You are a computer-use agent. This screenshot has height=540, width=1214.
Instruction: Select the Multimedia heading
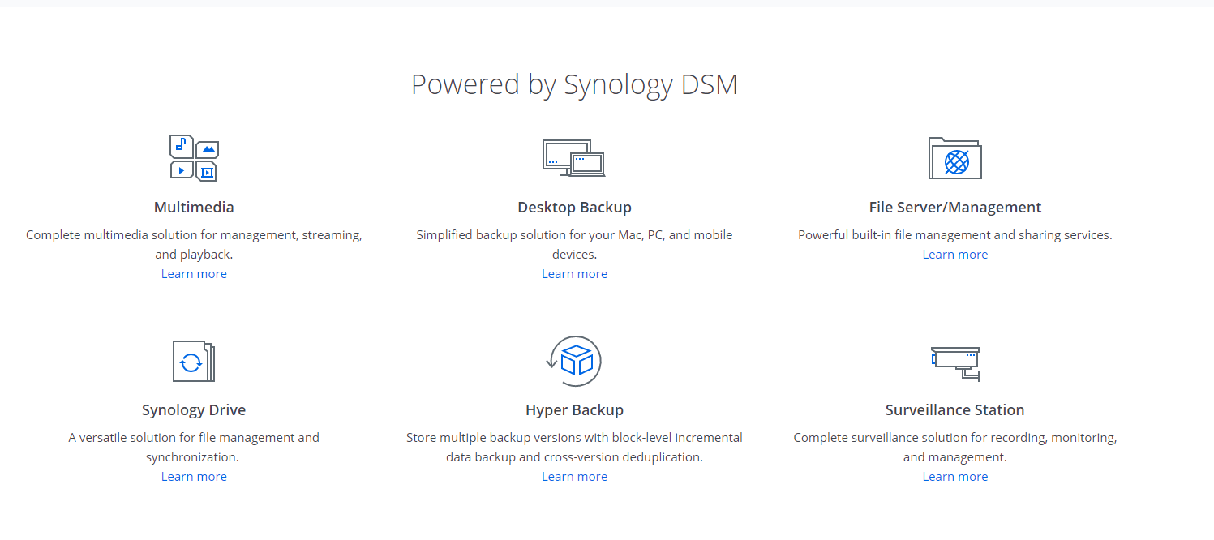194,208
